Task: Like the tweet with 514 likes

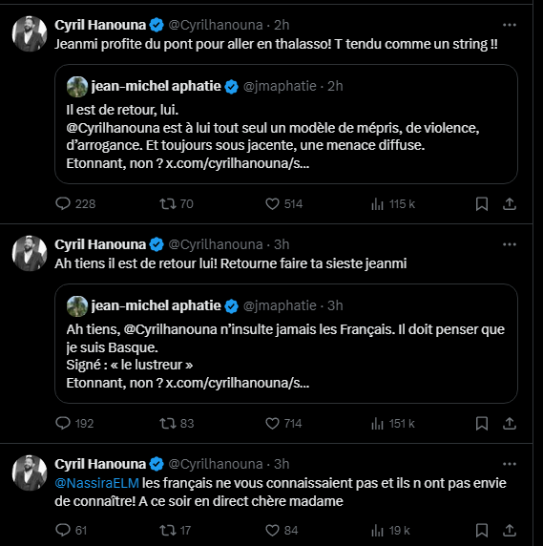Action: click(283, 203)
